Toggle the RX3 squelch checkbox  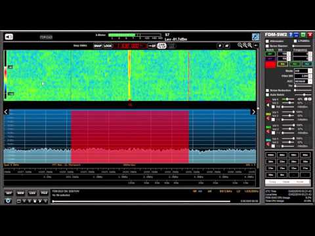click(x=273, y=133)
